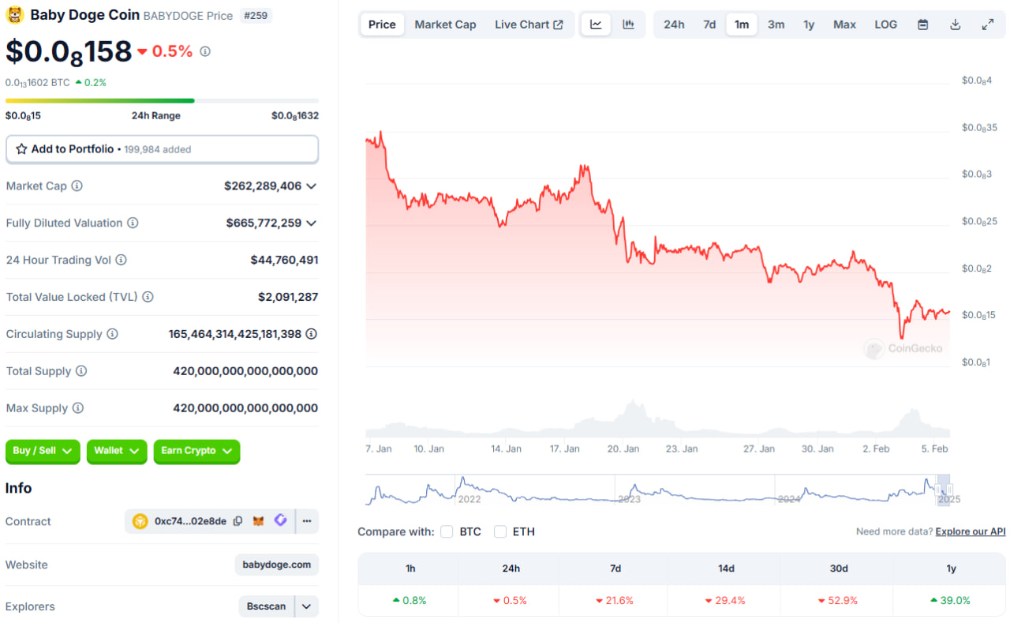Expand Fully Diluted Valuation chevron

pos(312,223)
